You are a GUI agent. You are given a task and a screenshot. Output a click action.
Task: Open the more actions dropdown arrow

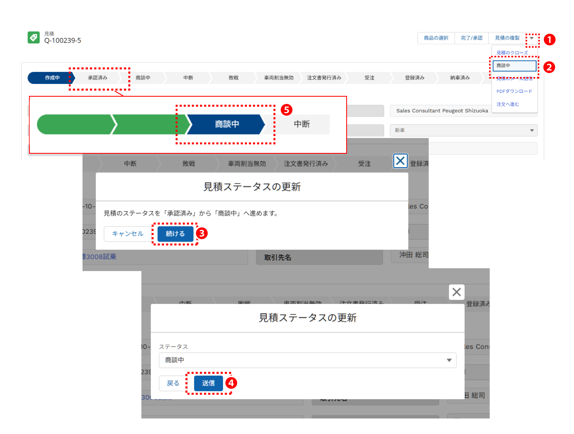pyautogui.click(x=532, y=38)
